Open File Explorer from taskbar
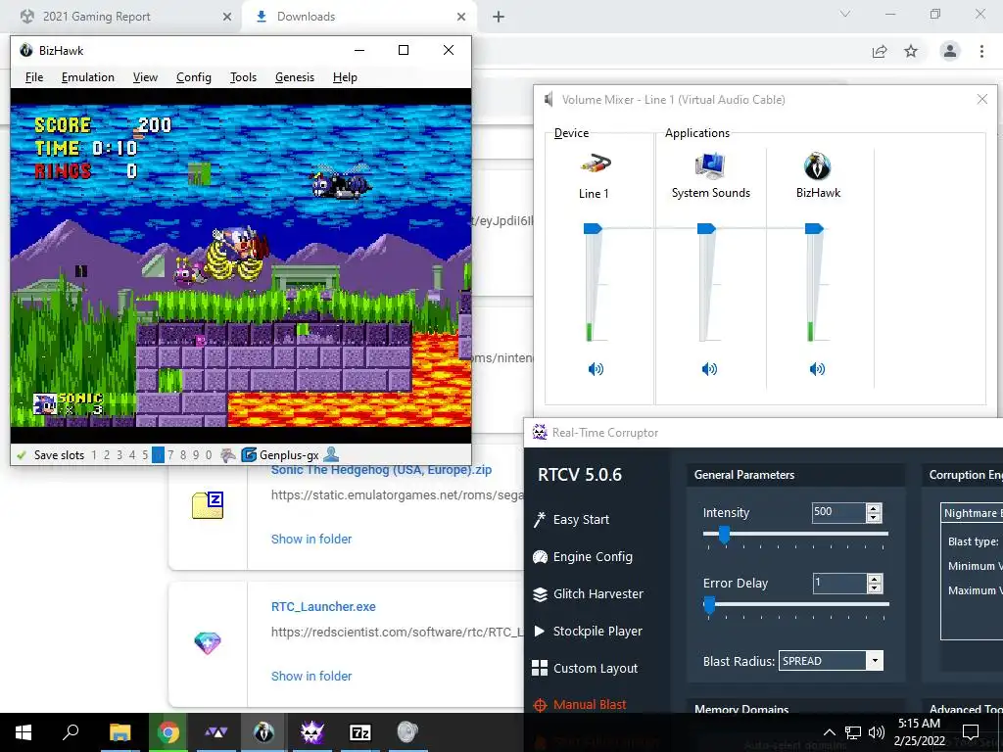Viewport: 1003px width, 752px height. point(119,732)
